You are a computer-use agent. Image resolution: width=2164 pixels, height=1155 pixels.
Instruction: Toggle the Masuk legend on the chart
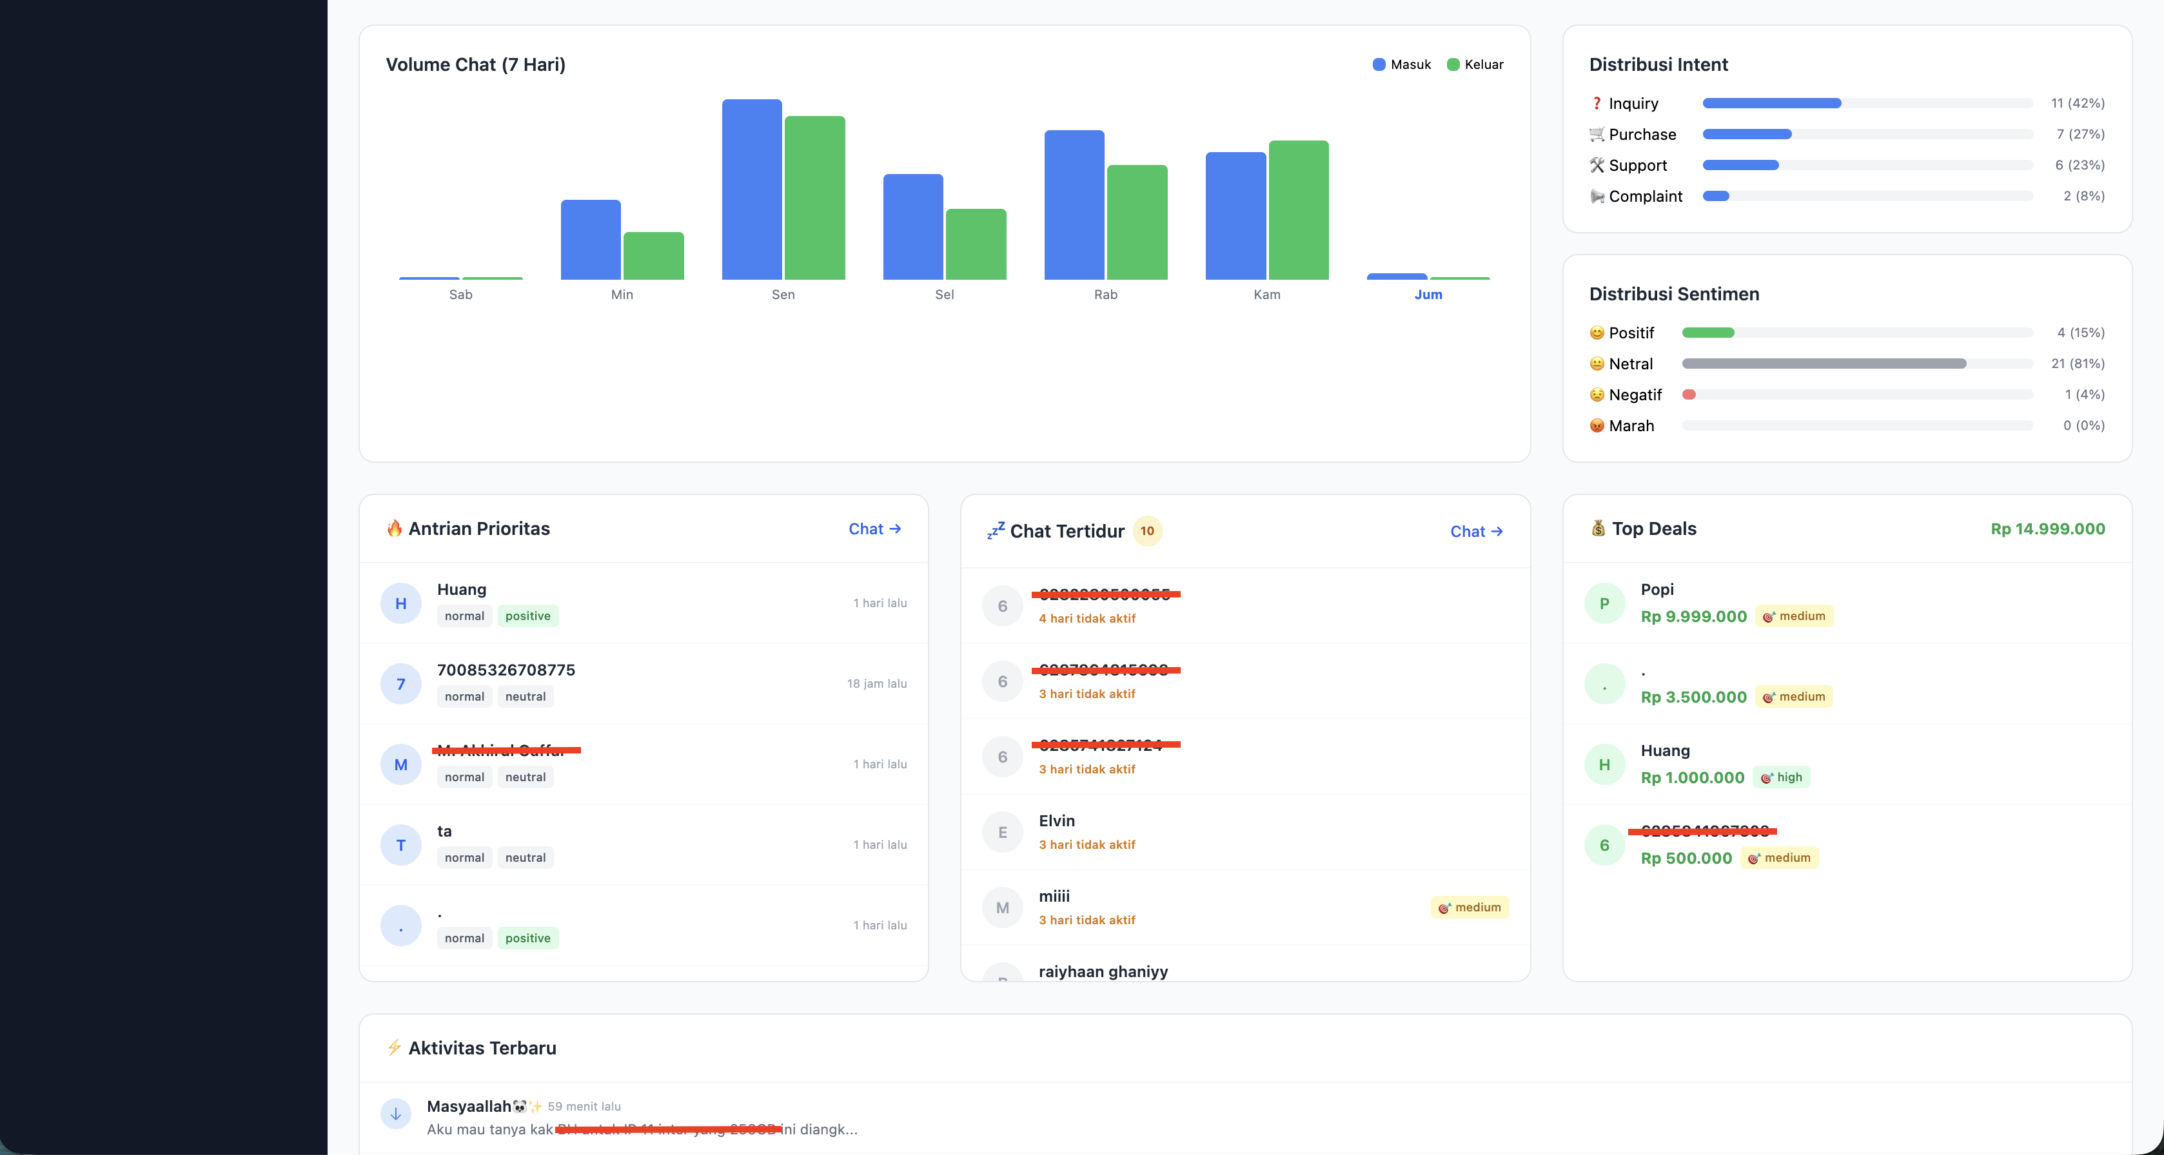point(1401,64)
